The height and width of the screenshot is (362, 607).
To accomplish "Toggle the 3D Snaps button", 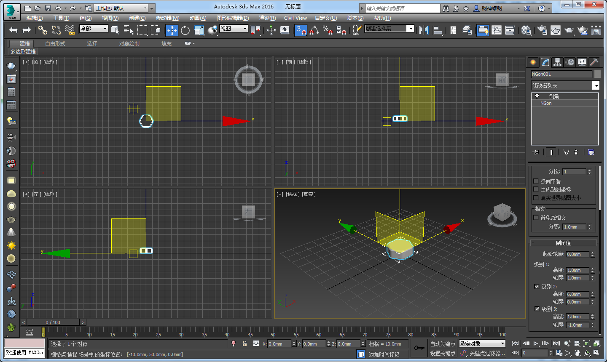I will click(x=301, y=30).
